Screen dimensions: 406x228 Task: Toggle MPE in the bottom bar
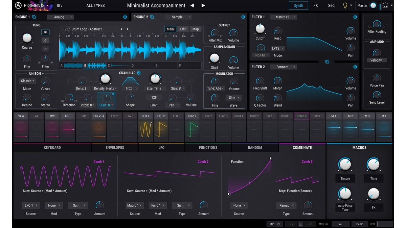click(x=275, y=224)
